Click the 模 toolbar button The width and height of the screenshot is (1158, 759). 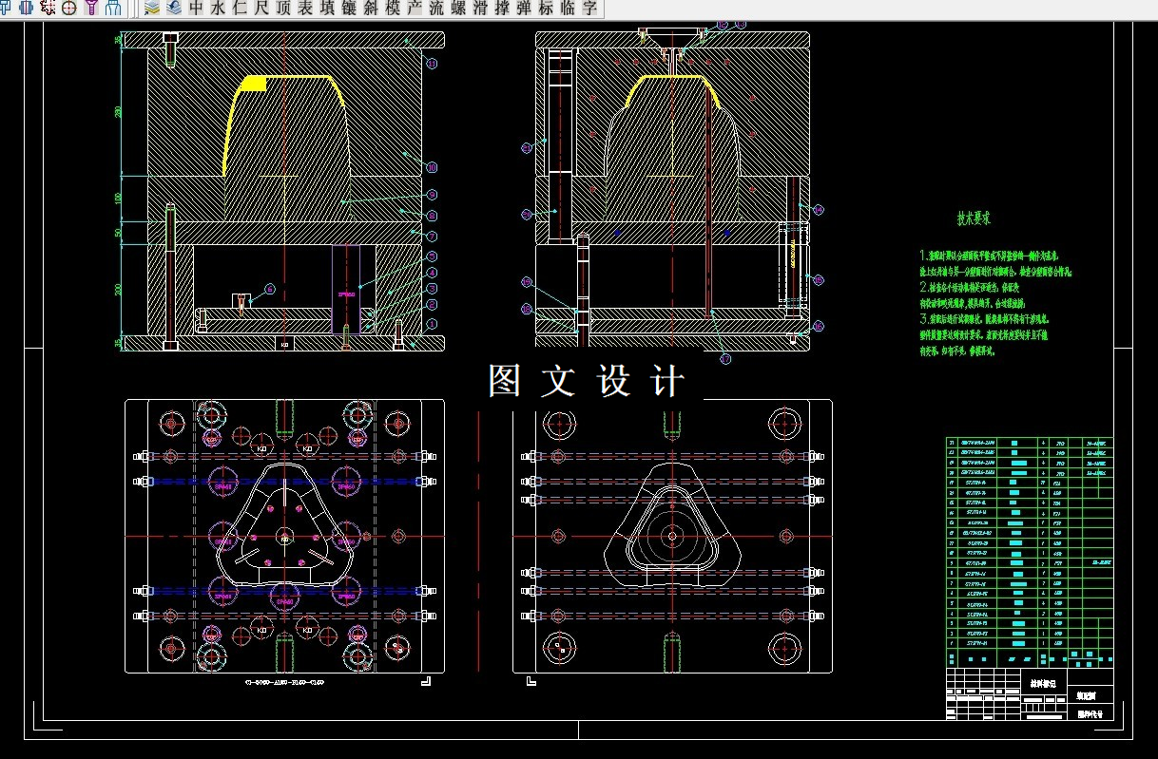pos(393,8)
